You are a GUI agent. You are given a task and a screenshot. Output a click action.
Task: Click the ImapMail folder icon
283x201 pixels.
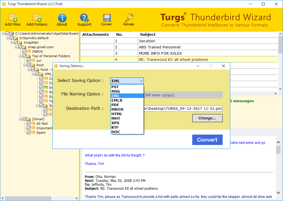[x=20, y=43]
